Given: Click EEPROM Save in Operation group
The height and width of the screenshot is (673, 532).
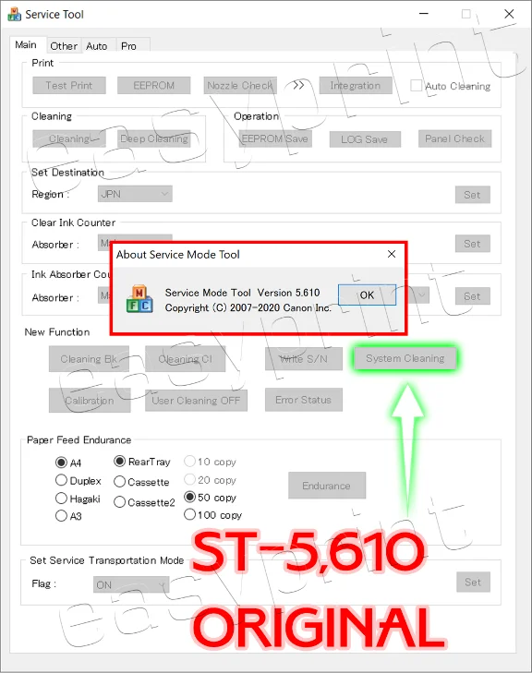Looking at the screenshot, I should point(275,138).
